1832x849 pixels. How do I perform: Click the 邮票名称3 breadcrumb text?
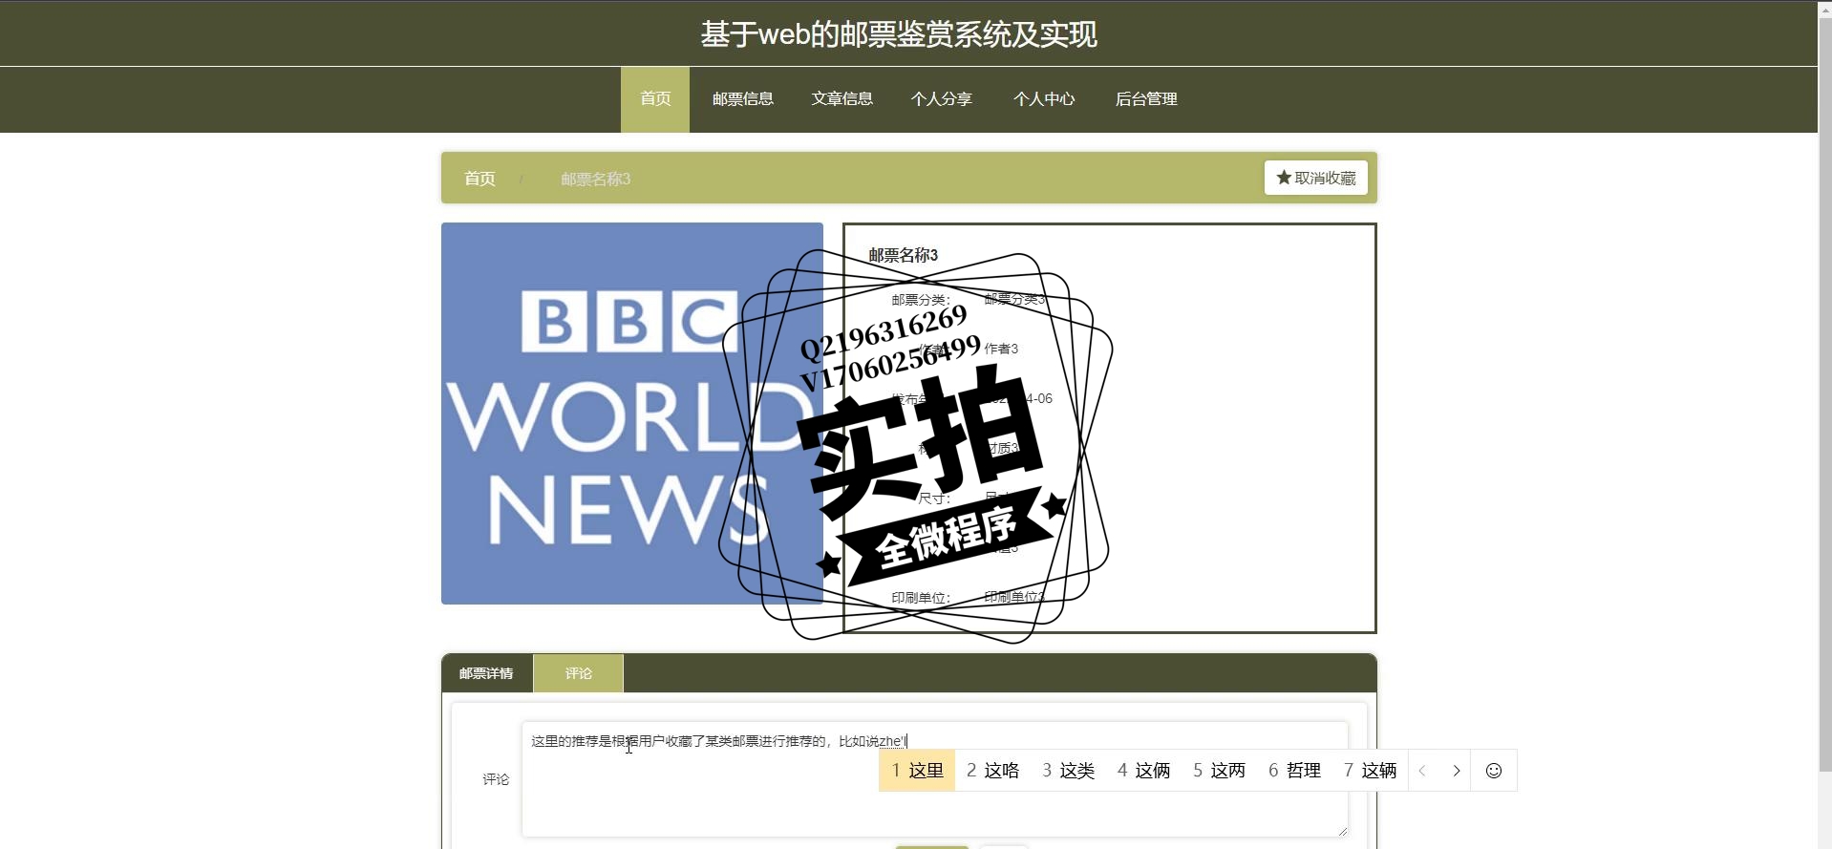(595, 179)
